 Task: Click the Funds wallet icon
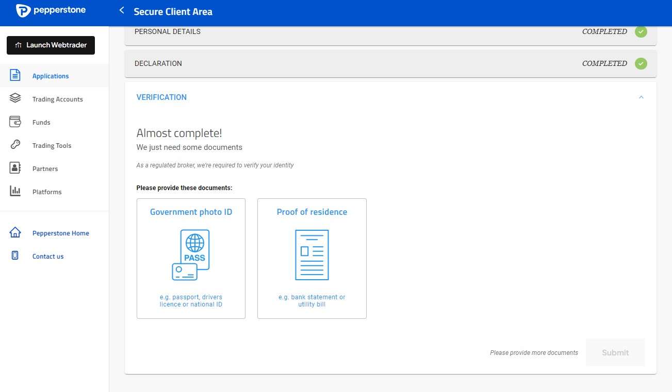pyautogui.click(x=15, y=122)
